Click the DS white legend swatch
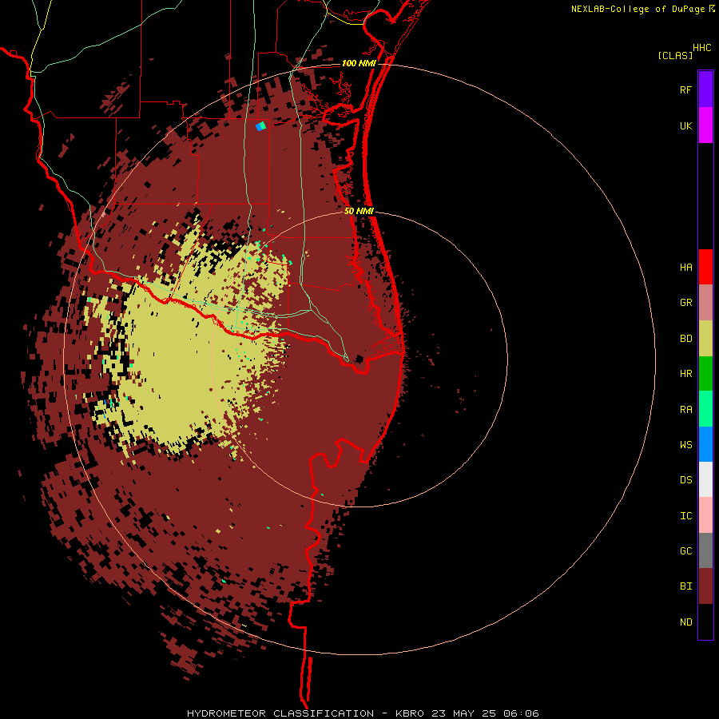 705,479
